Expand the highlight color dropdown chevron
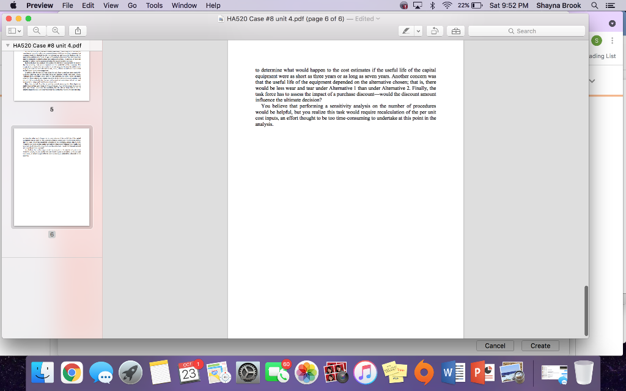This screenshot has height=391, width=626. coord(418,30)
